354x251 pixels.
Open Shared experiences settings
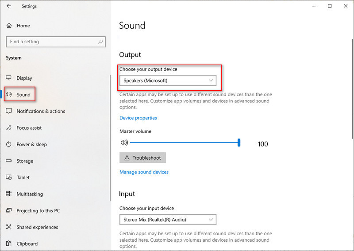click(37, 227)
